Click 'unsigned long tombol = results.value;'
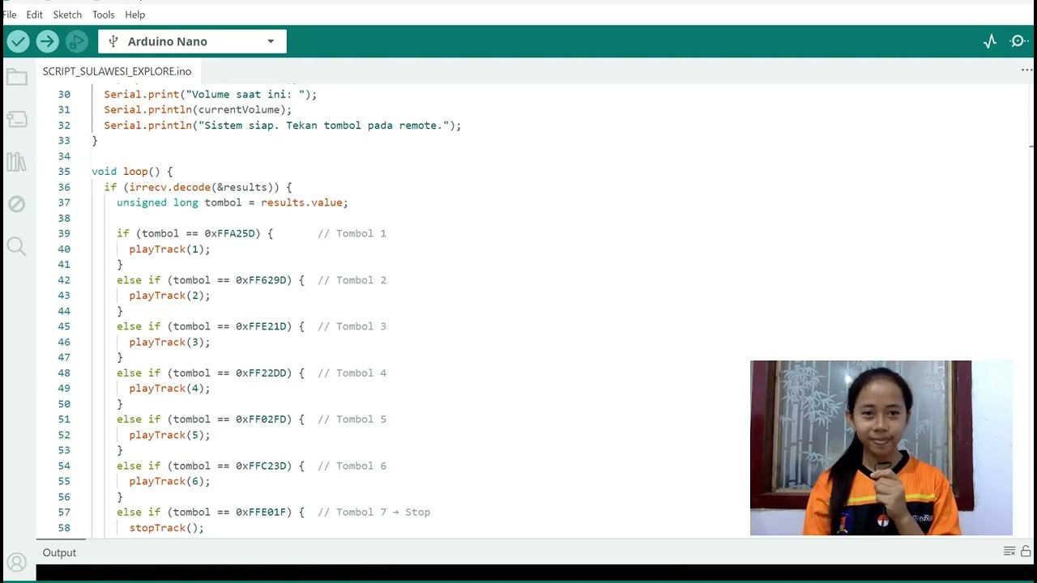This screenshot has height=583, width=1037. (x=232, y=202)
